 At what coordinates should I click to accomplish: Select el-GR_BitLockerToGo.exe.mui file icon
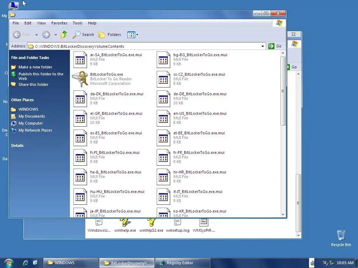pos(80,119)
